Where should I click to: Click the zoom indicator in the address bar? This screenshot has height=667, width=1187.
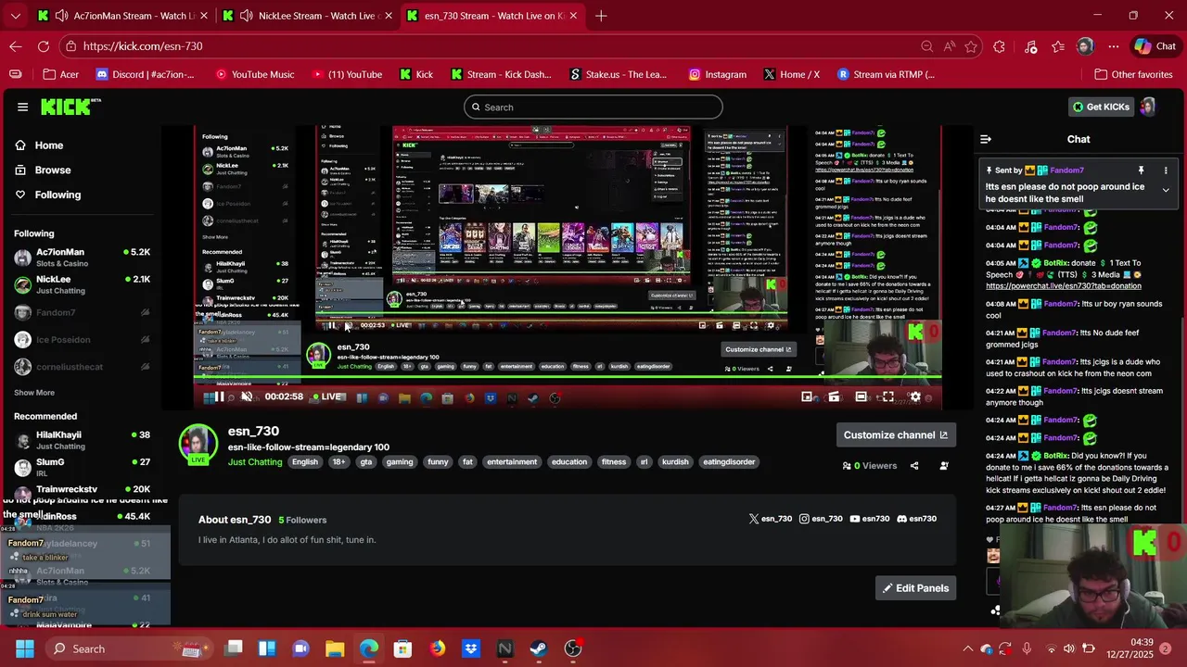coord(926,46)
